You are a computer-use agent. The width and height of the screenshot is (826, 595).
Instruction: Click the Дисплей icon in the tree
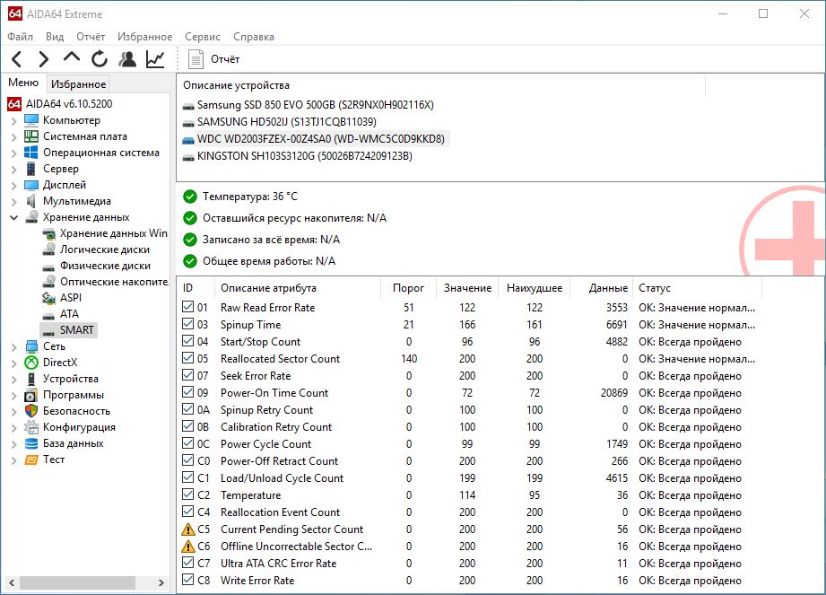click(x=31, y=185)
